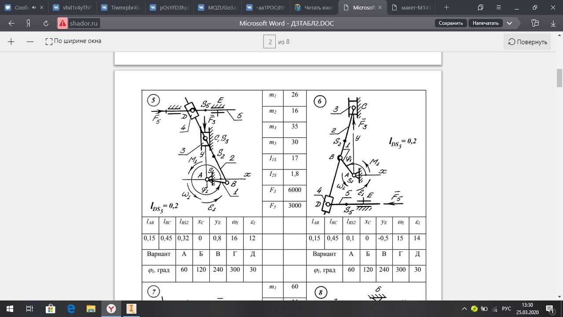Print the document with 'Напечатать'

[486, 23]
